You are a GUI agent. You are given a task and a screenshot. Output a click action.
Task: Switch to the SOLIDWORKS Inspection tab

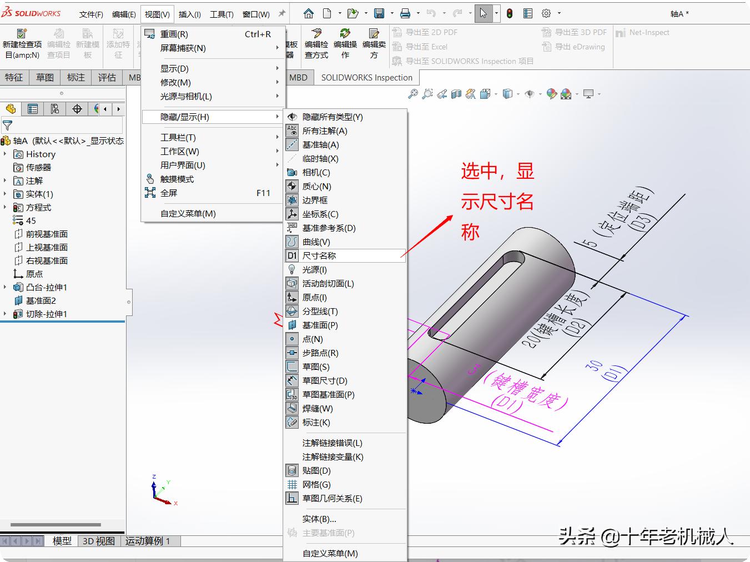(366, 77)
